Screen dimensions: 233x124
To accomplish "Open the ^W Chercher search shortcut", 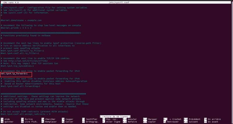I will (48, 119).
